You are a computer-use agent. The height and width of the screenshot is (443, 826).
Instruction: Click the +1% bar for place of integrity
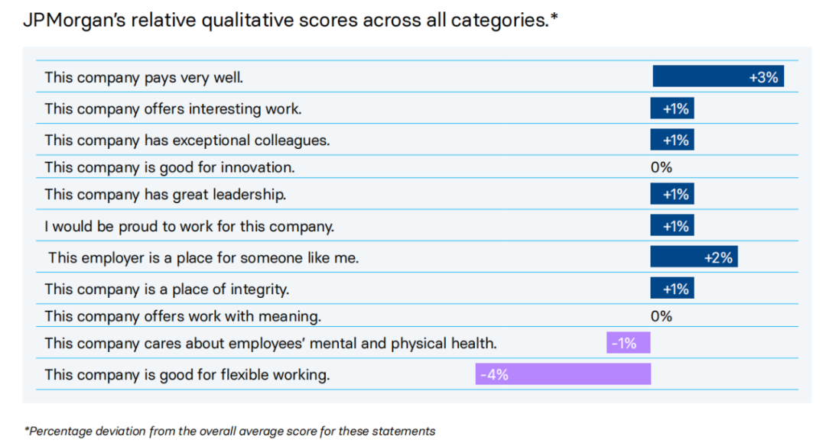[672, 289]
